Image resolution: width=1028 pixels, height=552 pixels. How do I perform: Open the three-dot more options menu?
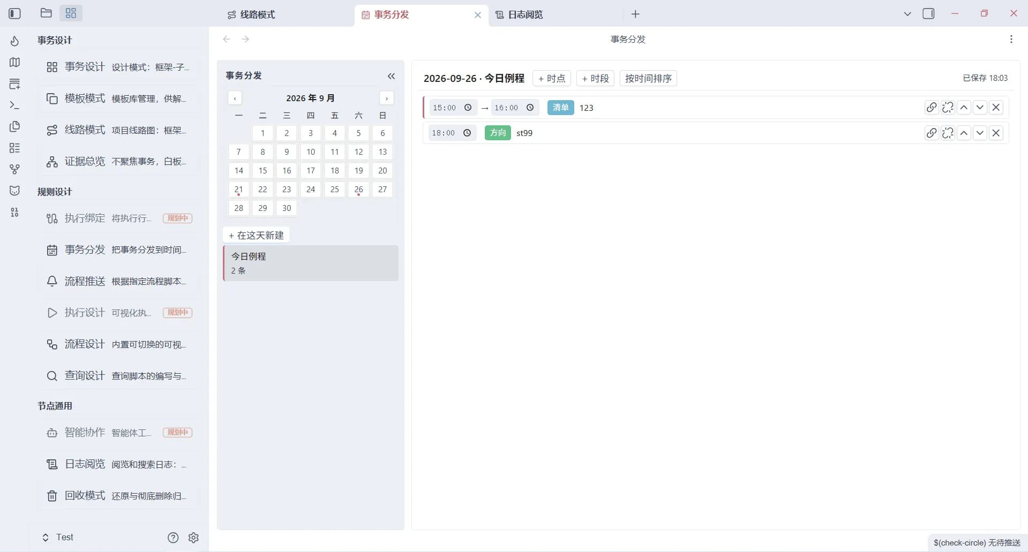pyautogui.click(x=1011, y=39)
